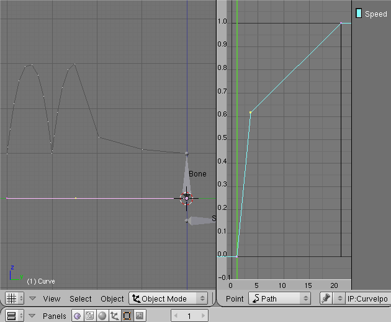Open the IPO datablock browse arrows

point(339,298)
